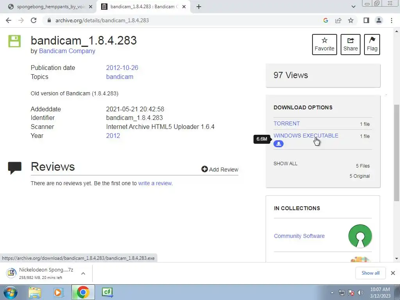View site security lock information
This screenshot has height=300, width=400.
click(x=49, y=20)
